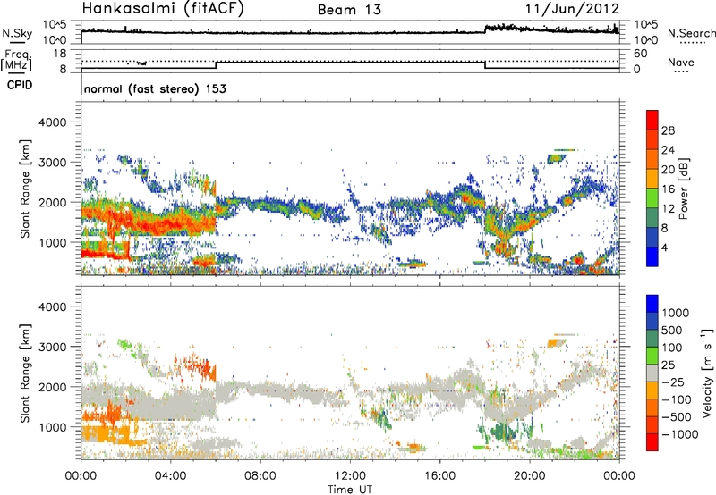This screenshot has height=495, width=716.
Task: Select the N.Search legend label
Action: (691, 33)
